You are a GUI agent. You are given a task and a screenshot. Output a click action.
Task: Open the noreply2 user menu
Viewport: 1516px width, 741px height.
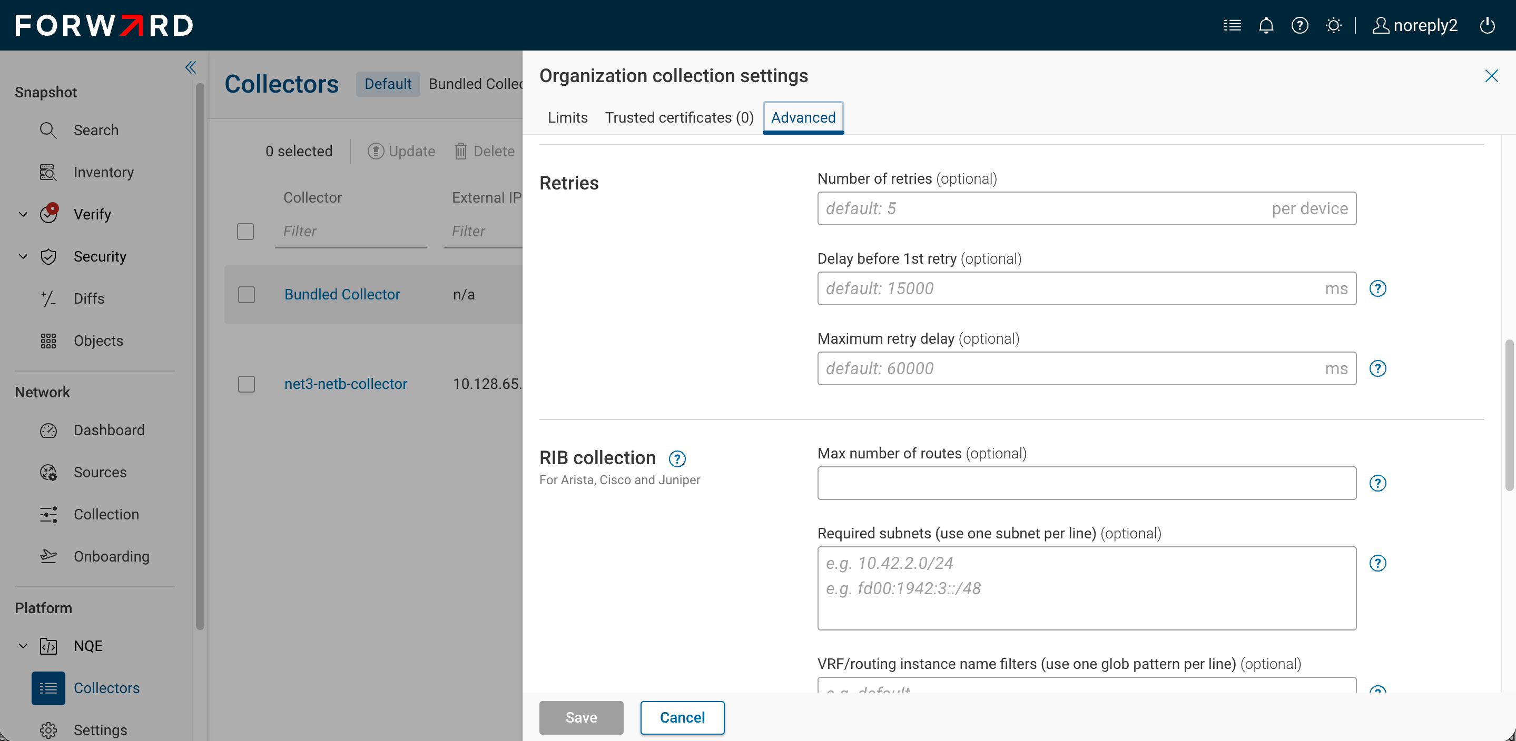click(x=1415, y=25)
